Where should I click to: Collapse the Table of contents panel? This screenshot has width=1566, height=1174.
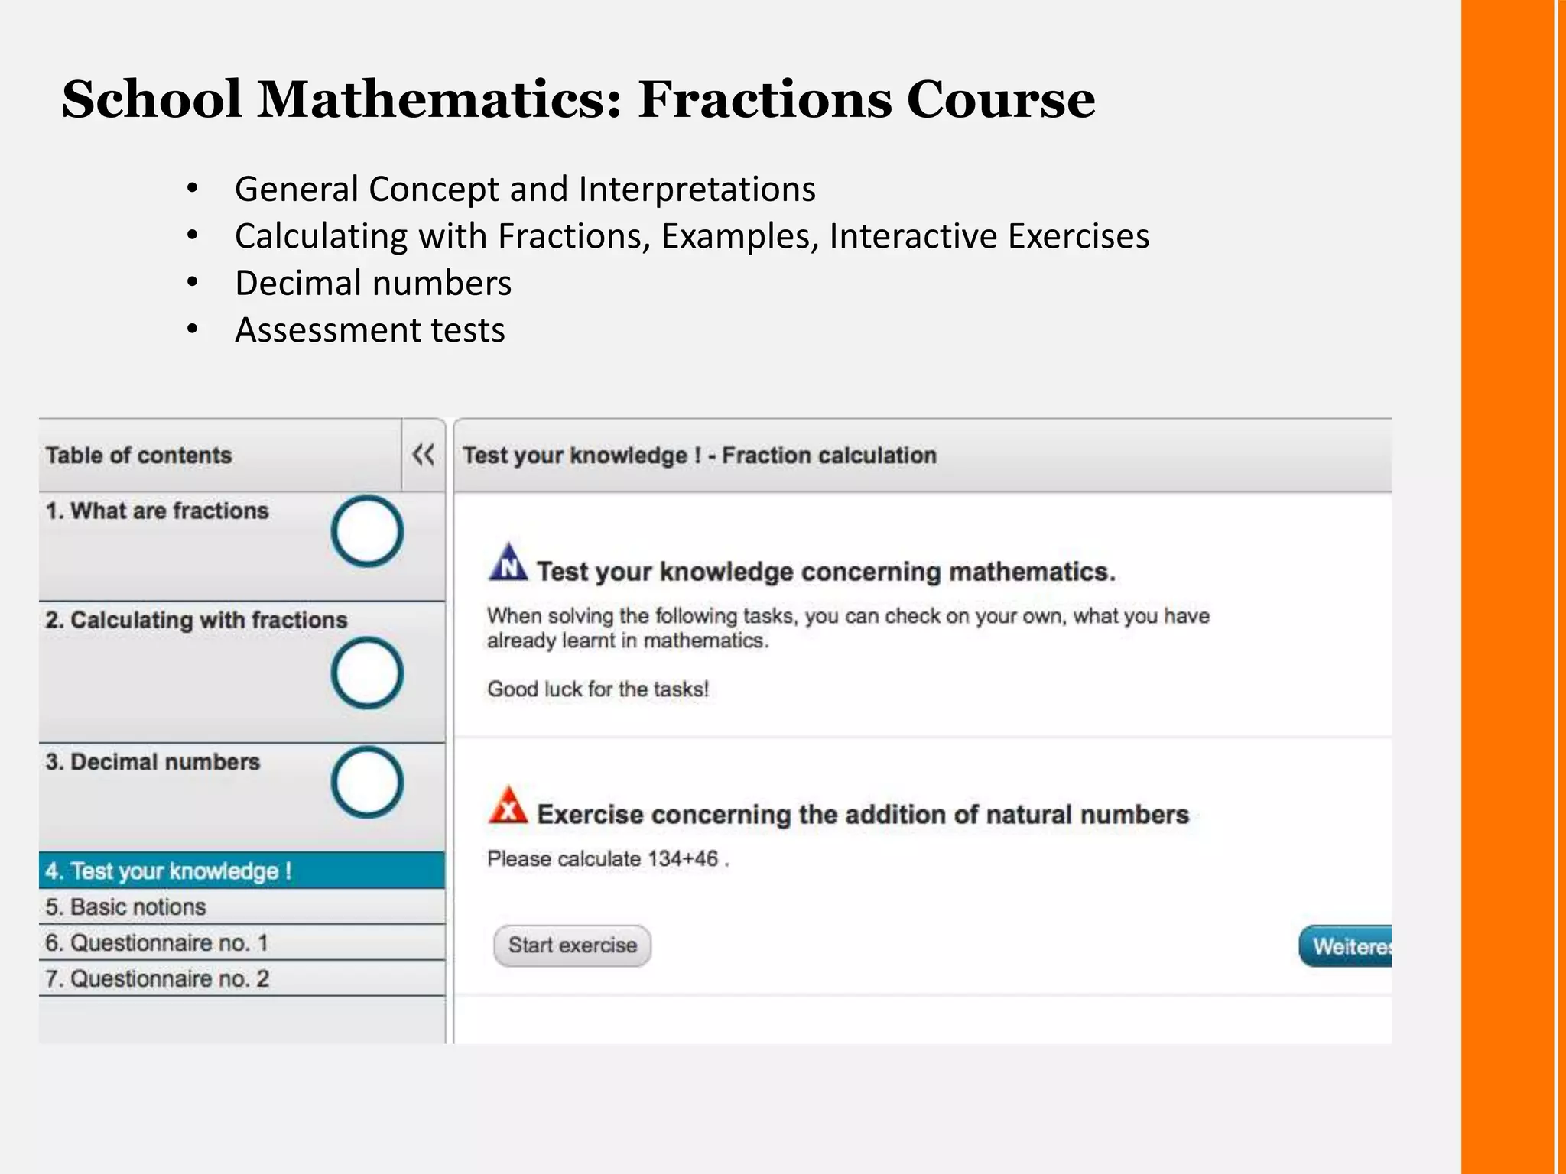click(x=424, y=455)
